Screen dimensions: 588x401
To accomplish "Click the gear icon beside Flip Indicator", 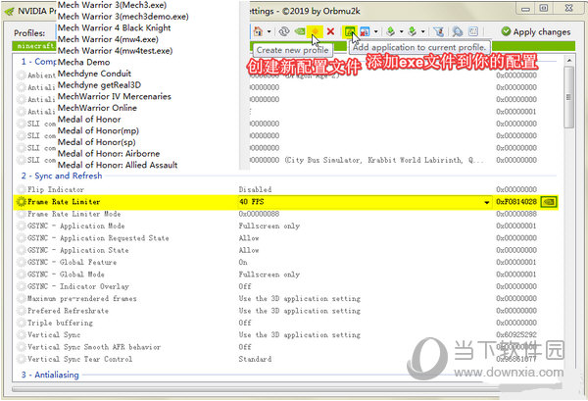I will [x=21, y=189].
